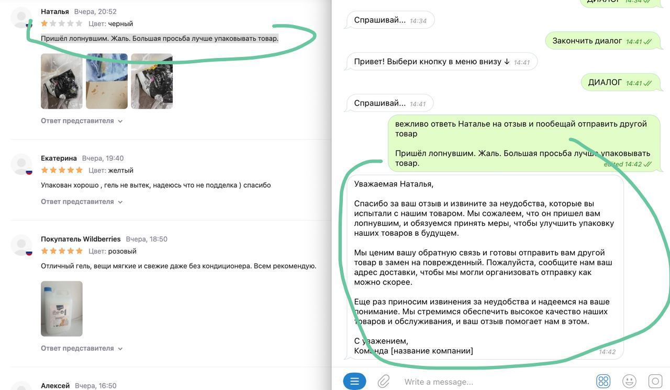Open third photo in Наталья's review
This screenshot has height=390, width=670.
coord(152,81)
